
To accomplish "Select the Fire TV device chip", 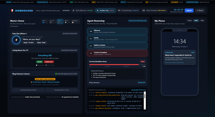I will click(x=52, y=22).
